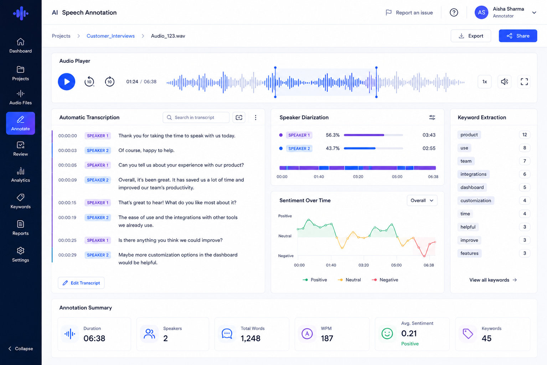Viewport: 547px width, 365px height.
Task: Collapse the sidebar
Action: (x=21, y=349)
